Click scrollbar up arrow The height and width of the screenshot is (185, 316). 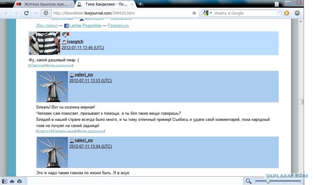[x=301, y=21]
